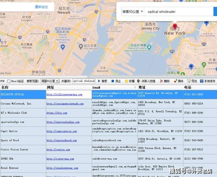
Task: Open the 周围50公里 range dropdown on map
Action: click(x=133, y=12)
